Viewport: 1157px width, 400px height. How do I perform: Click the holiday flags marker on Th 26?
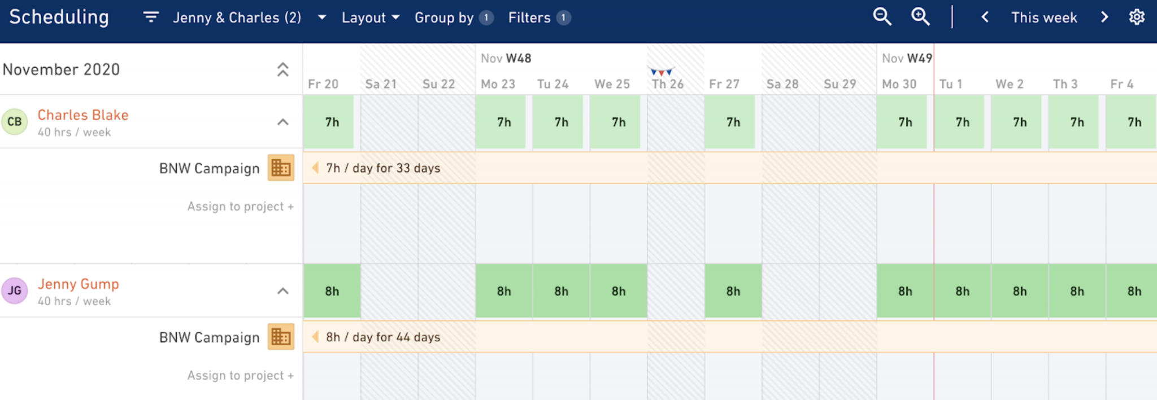click(661, 72)
